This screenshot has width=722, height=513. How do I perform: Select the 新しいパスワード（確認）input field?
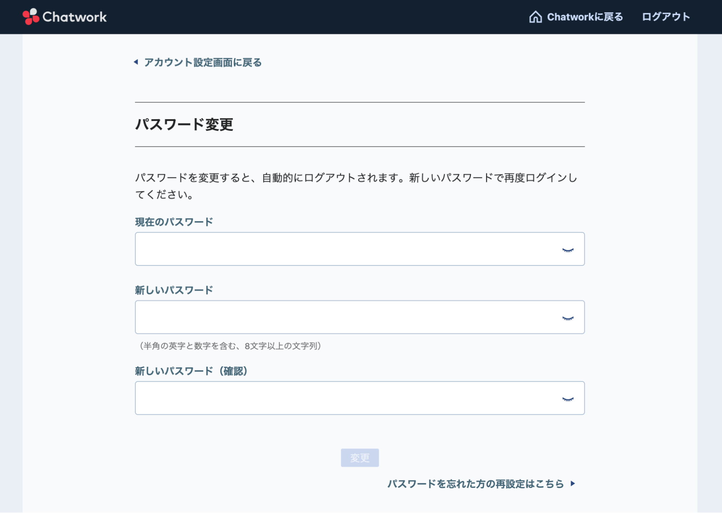[x=325, y=398]
